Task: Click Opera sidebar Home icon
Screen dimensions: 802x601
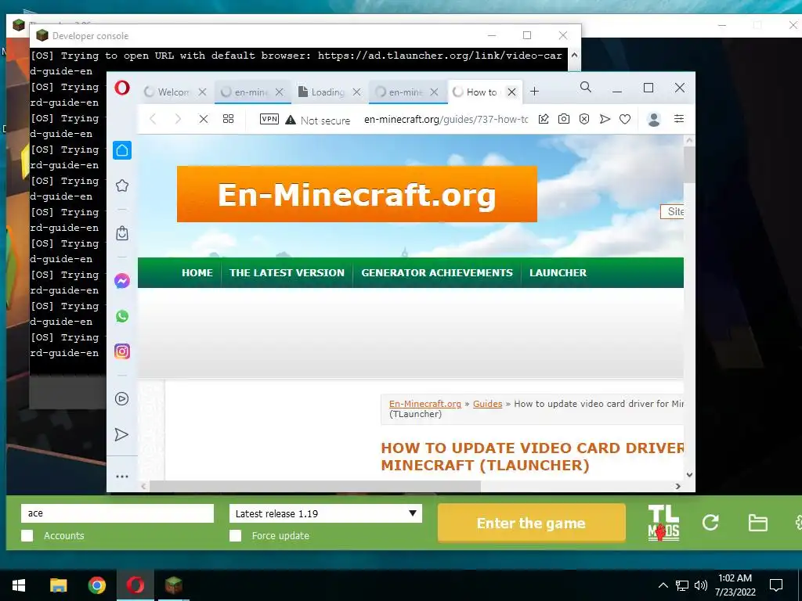Action: (x=122, y=150)
